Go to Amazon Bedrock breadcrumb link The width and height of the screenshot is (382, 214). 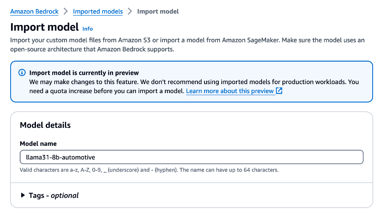coord(34,11)
